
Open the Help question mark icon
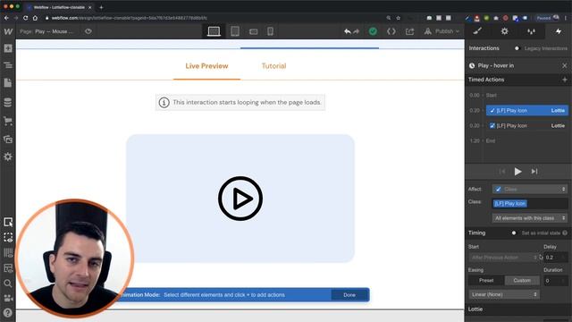click(x=8, y=313)
